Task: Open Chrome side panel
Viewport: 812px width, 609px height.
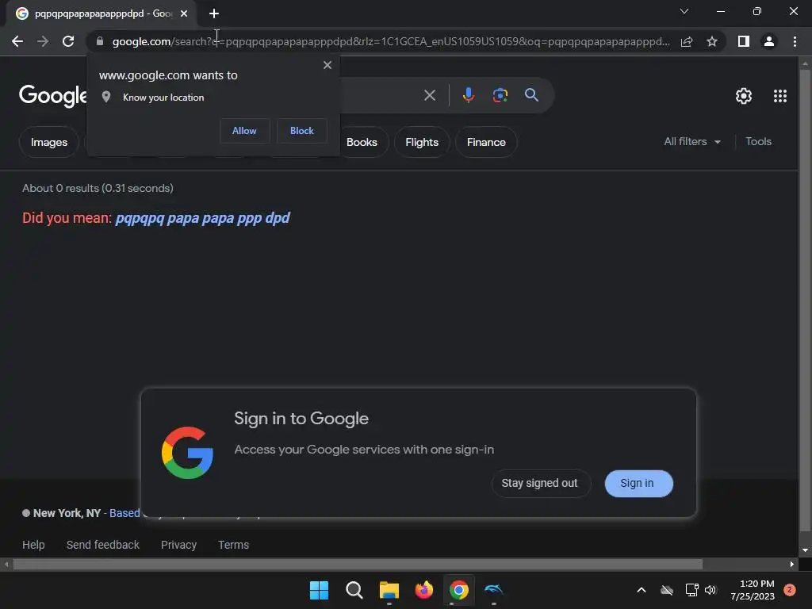Action: point(744,41)
